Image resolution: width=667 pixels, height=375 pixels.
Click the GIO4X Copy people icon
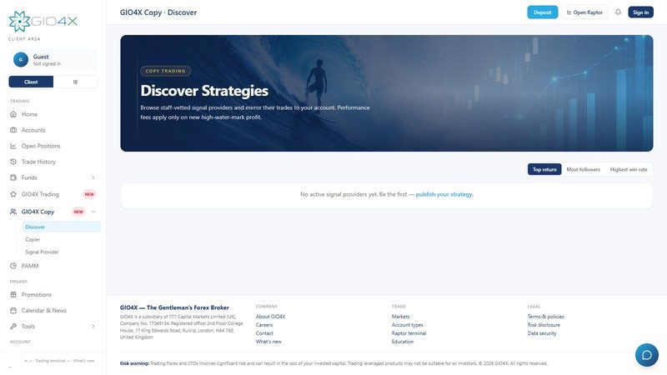[x=13, y=212]
